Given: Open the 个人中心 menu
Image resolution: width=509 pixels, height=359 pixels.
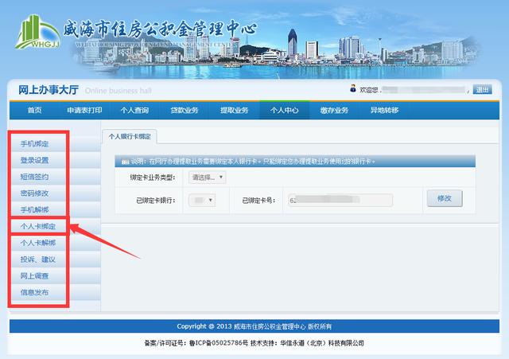Looking at the screenshot, I should (285, 110).
